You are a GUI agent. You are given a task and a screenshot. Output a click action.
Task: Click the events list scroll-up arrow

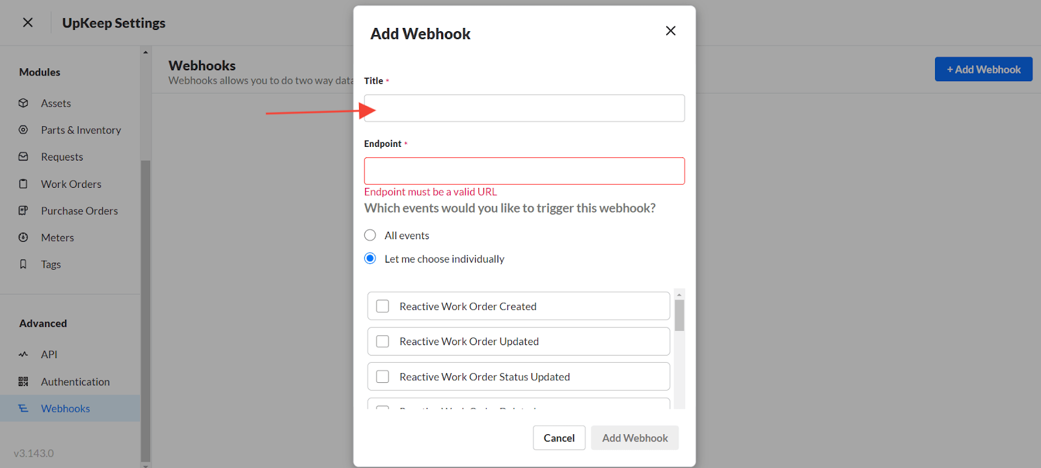click(679, 294)
